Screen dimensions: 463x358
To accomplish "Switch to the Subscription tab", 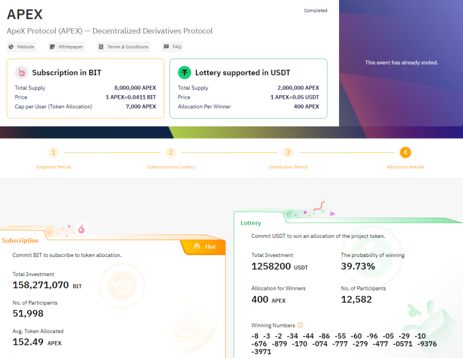I will [20, 240].
